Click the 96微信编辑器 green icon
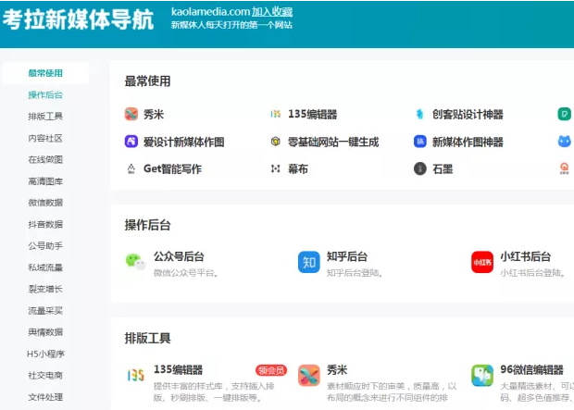The height and width of the screenshot is (410, 574). pyautogui.click(x=482, y=375)
